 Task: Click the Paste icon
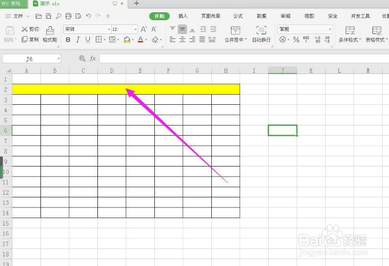pos(10,31)
